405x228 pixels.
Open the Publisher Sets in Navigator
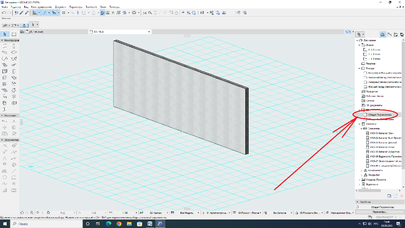click(402, 35)
